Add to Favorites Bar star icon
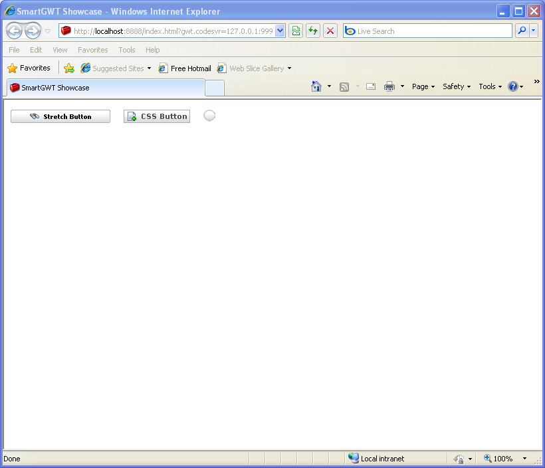The image size is (545, 468). (69, 68)
